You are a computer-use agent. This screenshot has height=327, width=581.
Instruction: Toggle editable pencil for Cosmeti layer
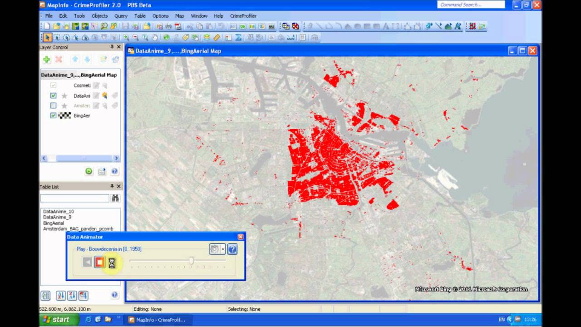click(x=96, y=85)
